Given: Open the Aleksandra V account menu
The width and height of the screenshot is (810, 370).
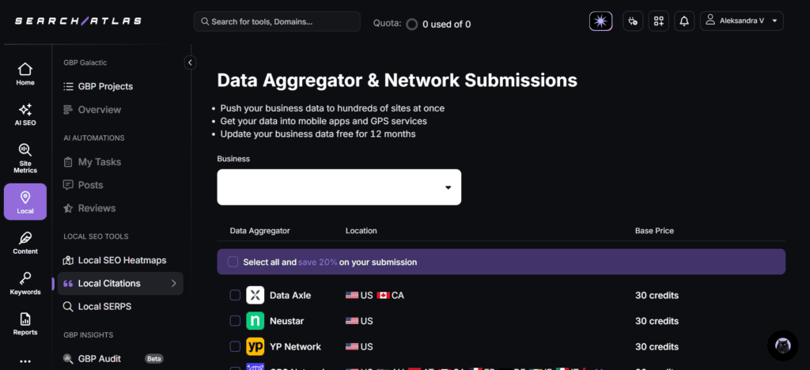Looking at the screenshot, I should tap(742, 21).
